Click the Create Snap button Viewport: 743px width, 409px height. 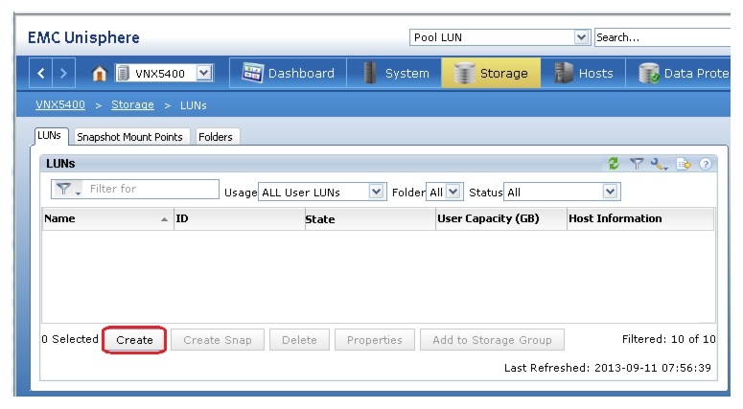pyautogui.click(x=218, y=340)
